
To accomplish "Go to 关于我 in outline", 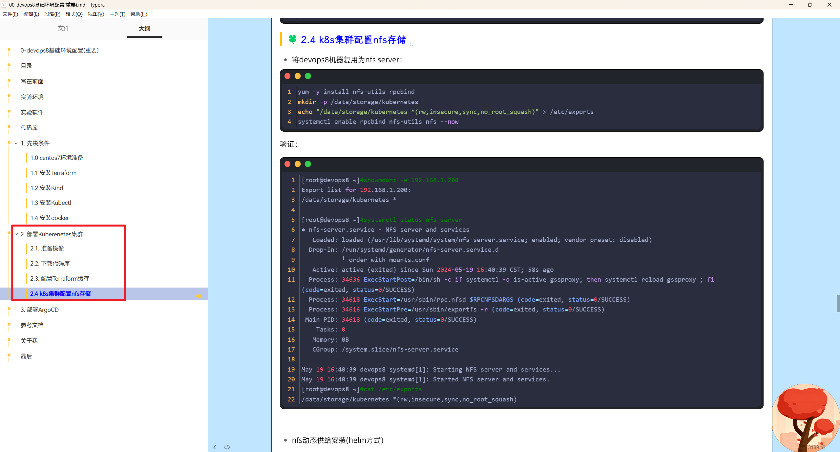I will pyautogui.click(x=29, y=341).
